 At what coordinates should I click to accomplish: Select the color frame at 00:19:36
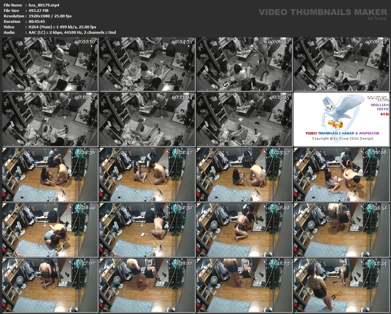50,175
